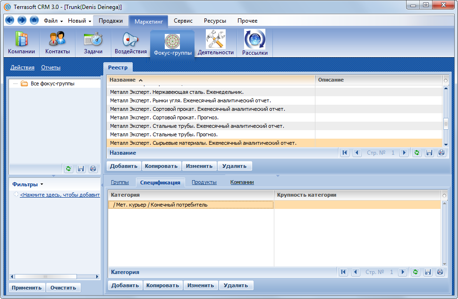Save the Категория grid with the disk icon

428,272
